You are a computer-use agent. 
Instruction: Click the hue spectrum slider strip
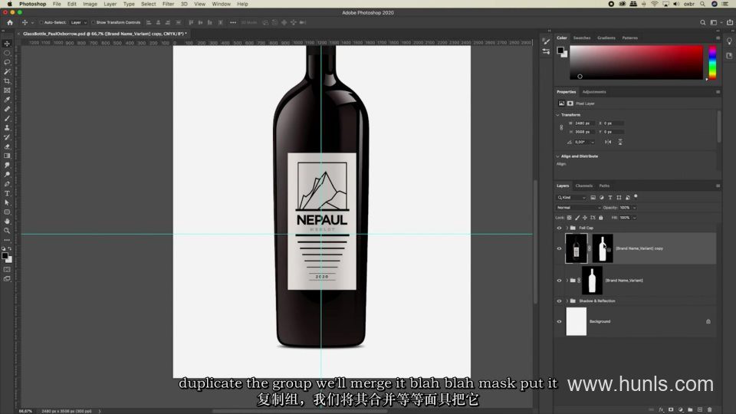pos(712,62)
